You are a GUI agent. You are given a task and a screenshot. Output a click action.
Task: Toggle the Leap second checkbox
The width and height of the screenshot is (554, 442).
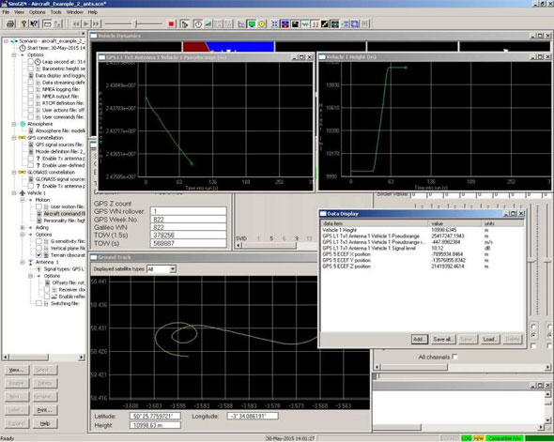pyautogui.click(x=31, y=62)
